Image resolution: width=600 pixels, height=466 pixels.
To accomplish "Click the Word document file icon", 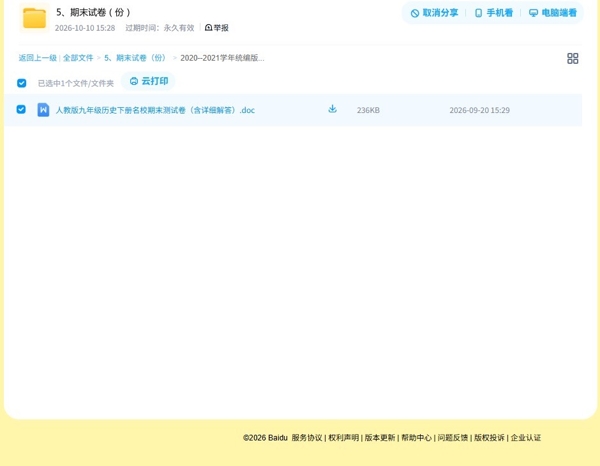I will coord(43,110).
